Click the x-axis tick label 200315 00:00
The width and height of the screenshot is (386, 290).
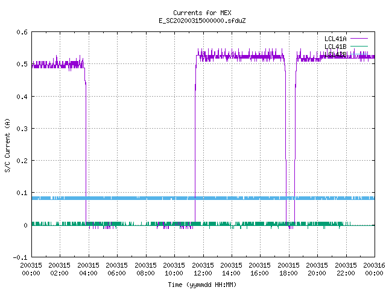point(31,269)
